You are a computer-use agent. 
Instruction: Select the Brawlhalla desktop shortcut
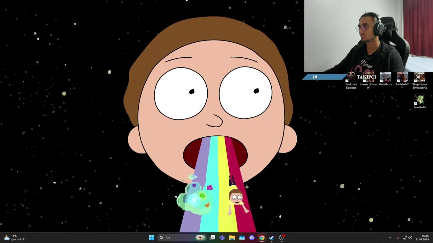419,102
